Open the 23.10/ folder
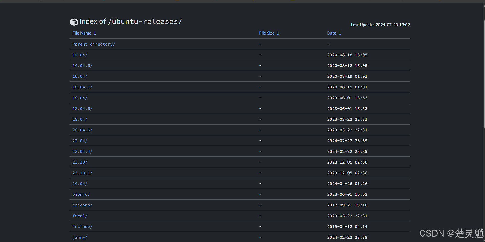485x242 pixels. tap(80, 162)
